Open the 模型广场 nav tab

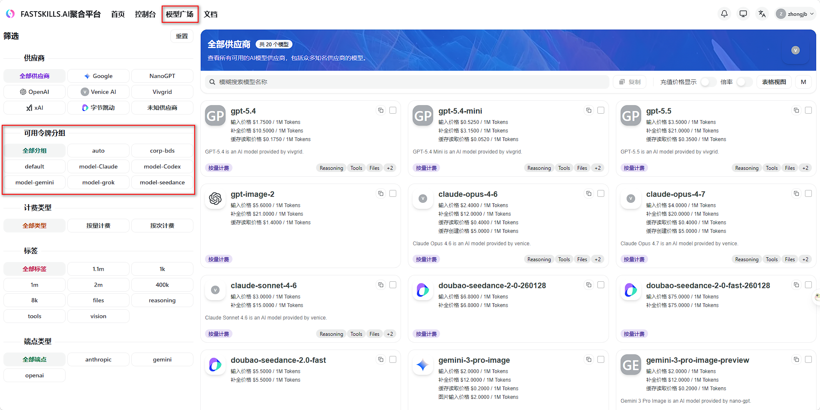pyautogui.click(x=180, y=14)
